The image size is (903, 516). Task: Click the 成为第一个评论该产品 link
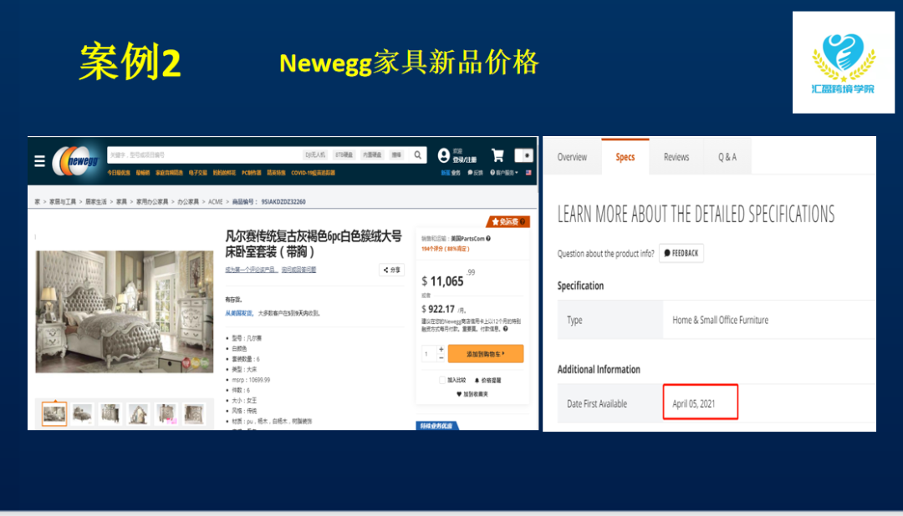[251, 270]
